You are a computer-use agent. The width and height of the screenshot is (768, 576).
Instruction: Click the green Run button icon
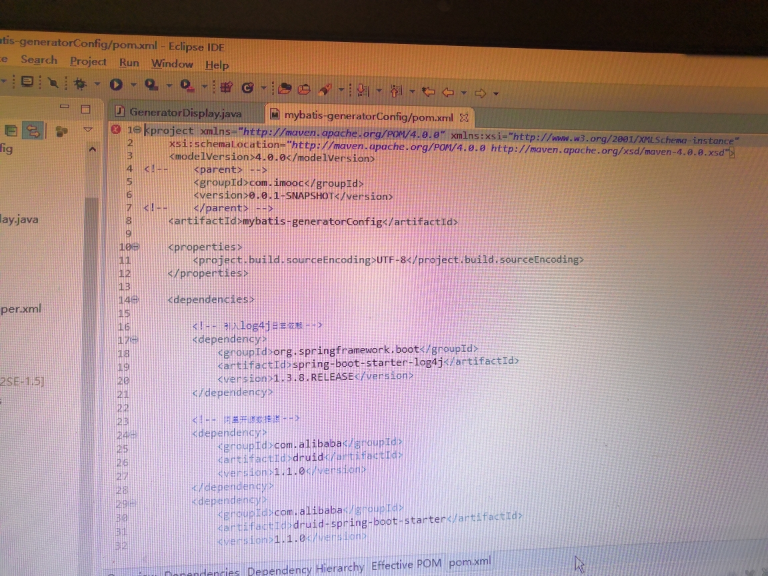point(116,85)
